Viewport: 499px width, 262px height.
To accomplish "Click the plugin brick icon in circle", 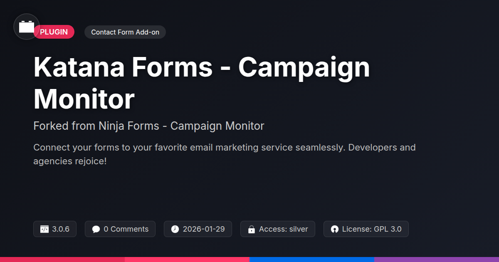I will pos(27,27).
